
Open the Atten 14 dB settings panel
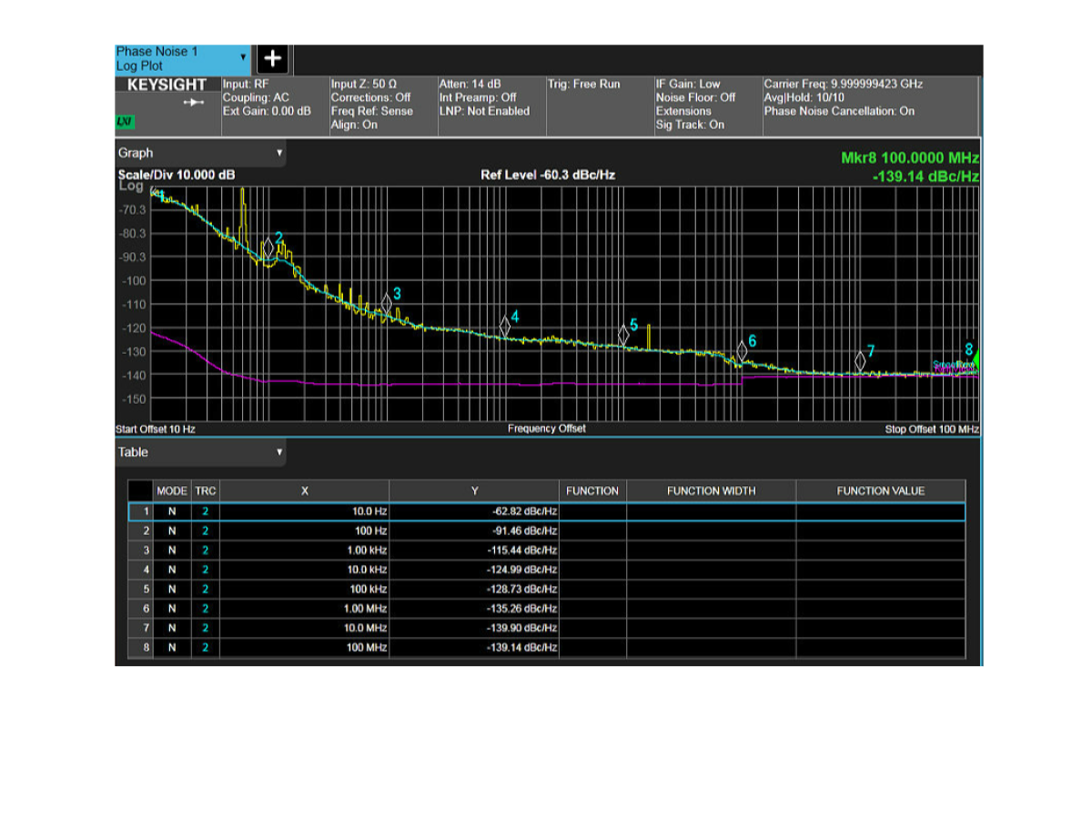pyautogui.click(x=491, y=105)
